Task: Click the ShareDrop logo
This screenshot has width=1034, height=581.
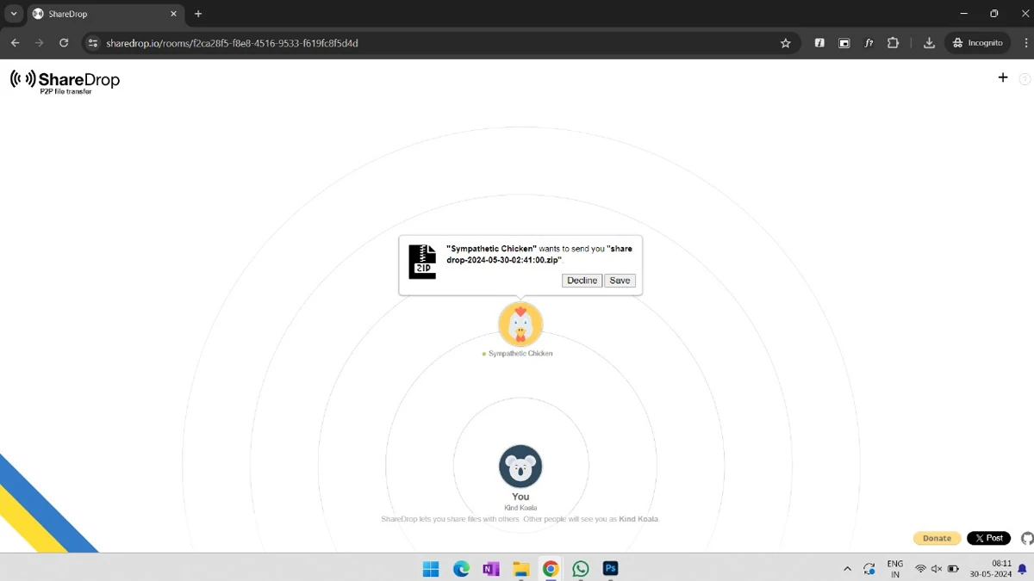Action: click(65, 81)
